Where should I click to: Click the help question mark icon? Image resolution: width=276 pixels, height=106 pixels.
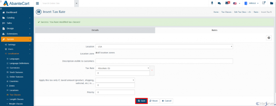tap(269, 38)
